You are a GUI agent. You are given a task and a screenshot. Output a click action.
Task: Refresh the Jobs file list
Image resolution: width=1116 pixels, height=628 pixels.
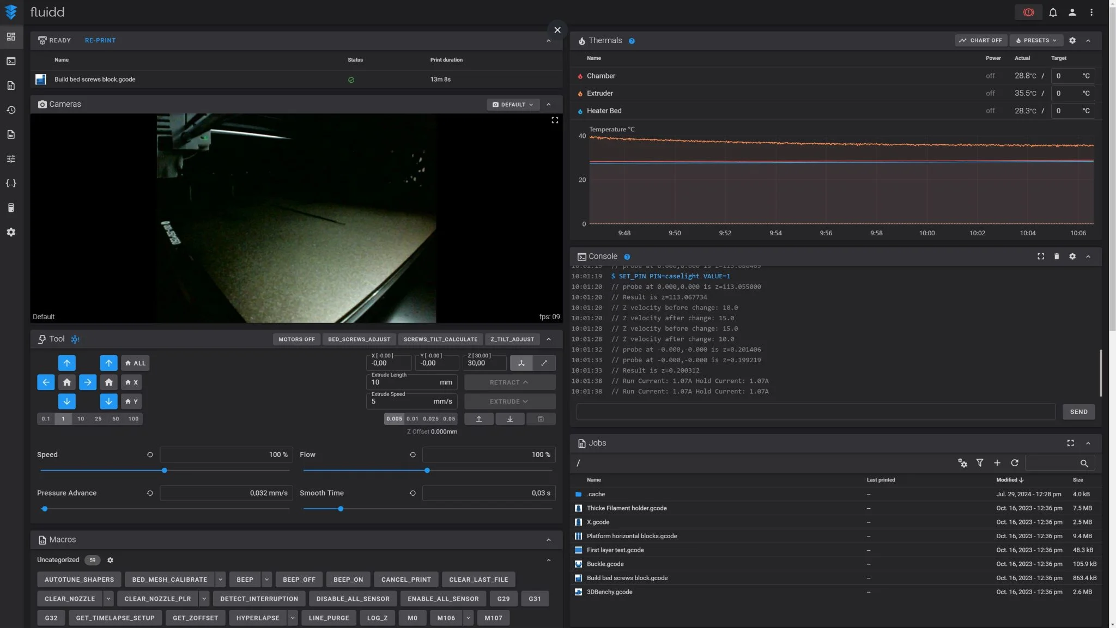[1014, 463]
